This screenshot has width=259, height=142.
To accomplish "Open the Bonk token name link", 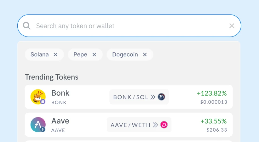I will 60,93.
